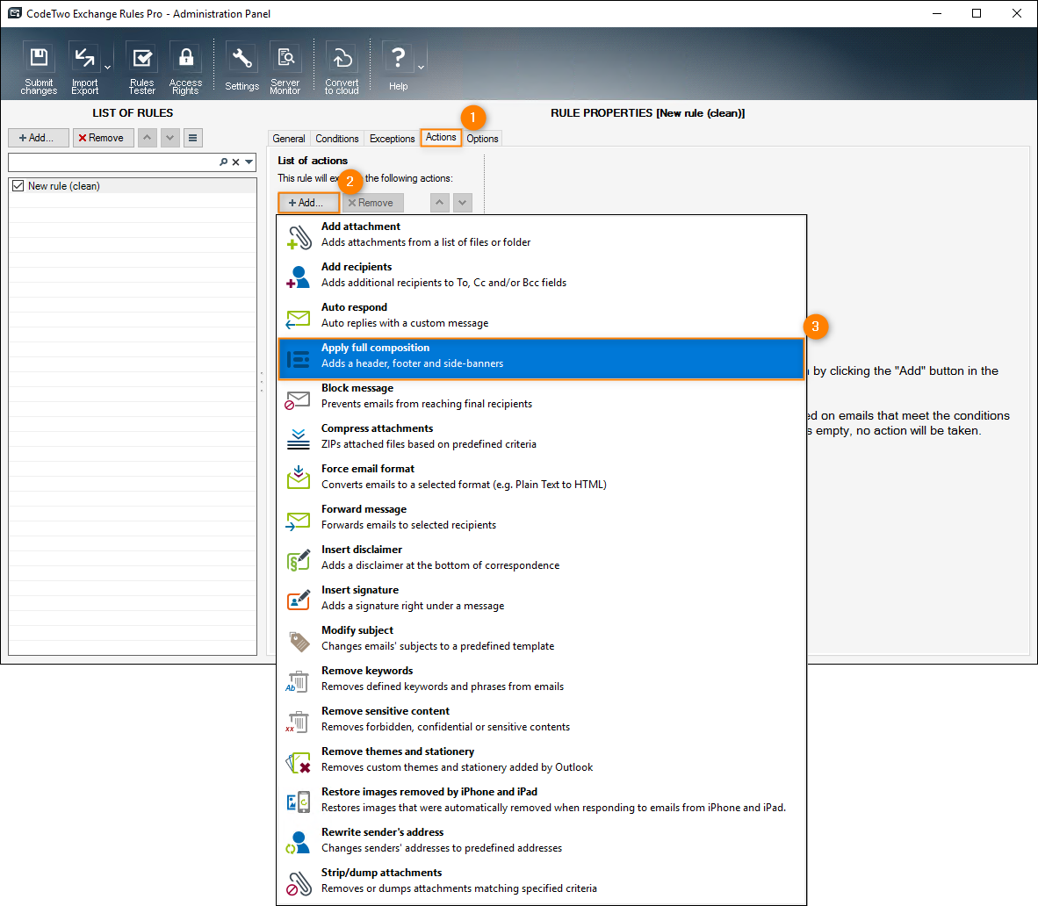Select Apply full composition action
1038x906 pixels.
click(x=541, y=359)
